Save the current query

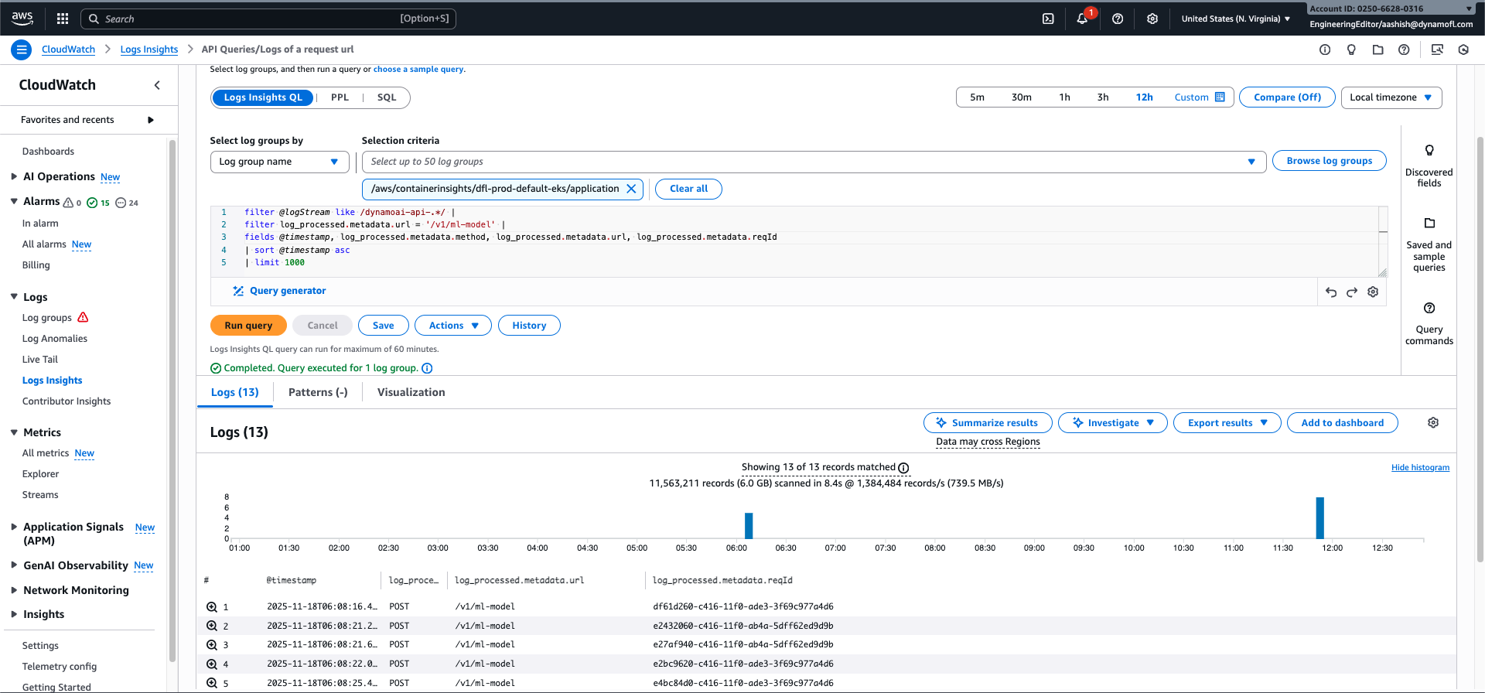(383, 326)
